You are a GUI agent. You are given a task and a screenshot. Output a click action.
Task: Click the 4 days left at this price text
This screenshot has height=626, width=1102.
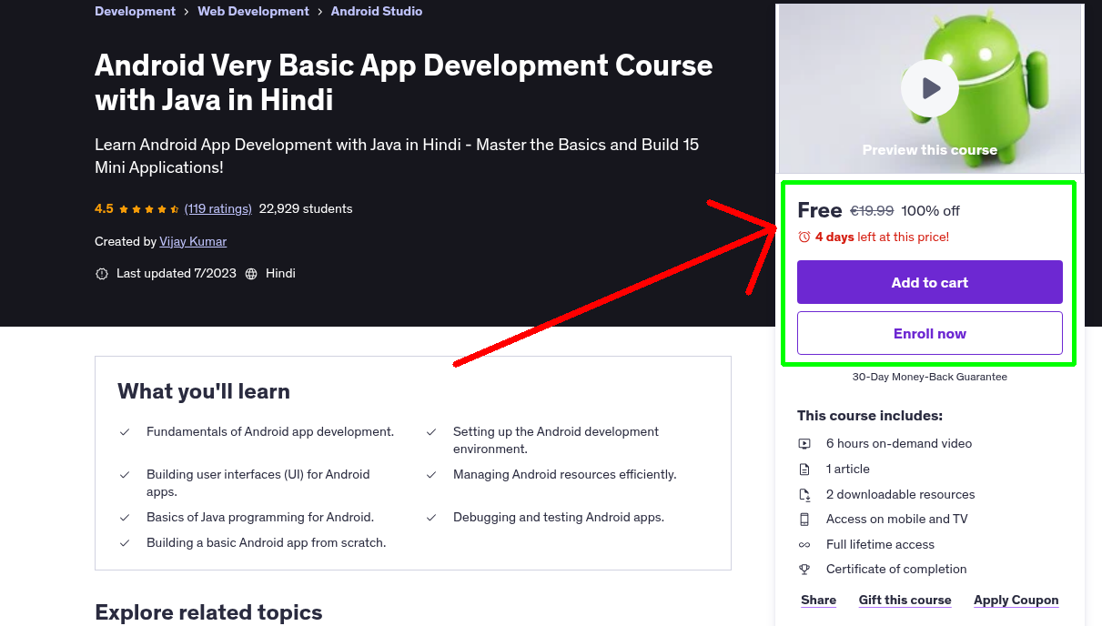(882, 237)
